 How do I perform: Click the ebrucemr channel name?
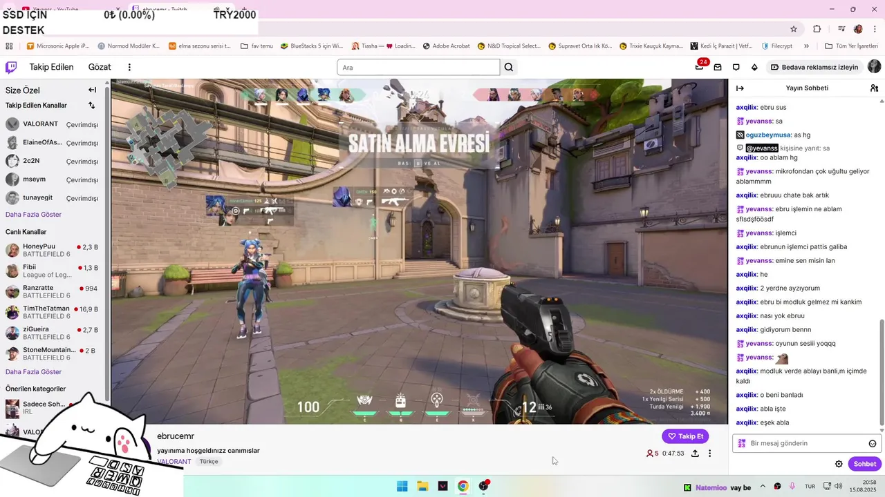[176, 436]
